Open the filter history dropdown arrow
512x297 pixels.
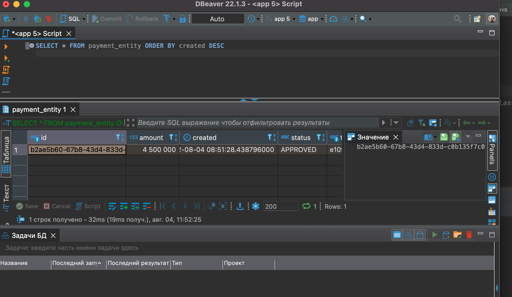coord(396,123)
